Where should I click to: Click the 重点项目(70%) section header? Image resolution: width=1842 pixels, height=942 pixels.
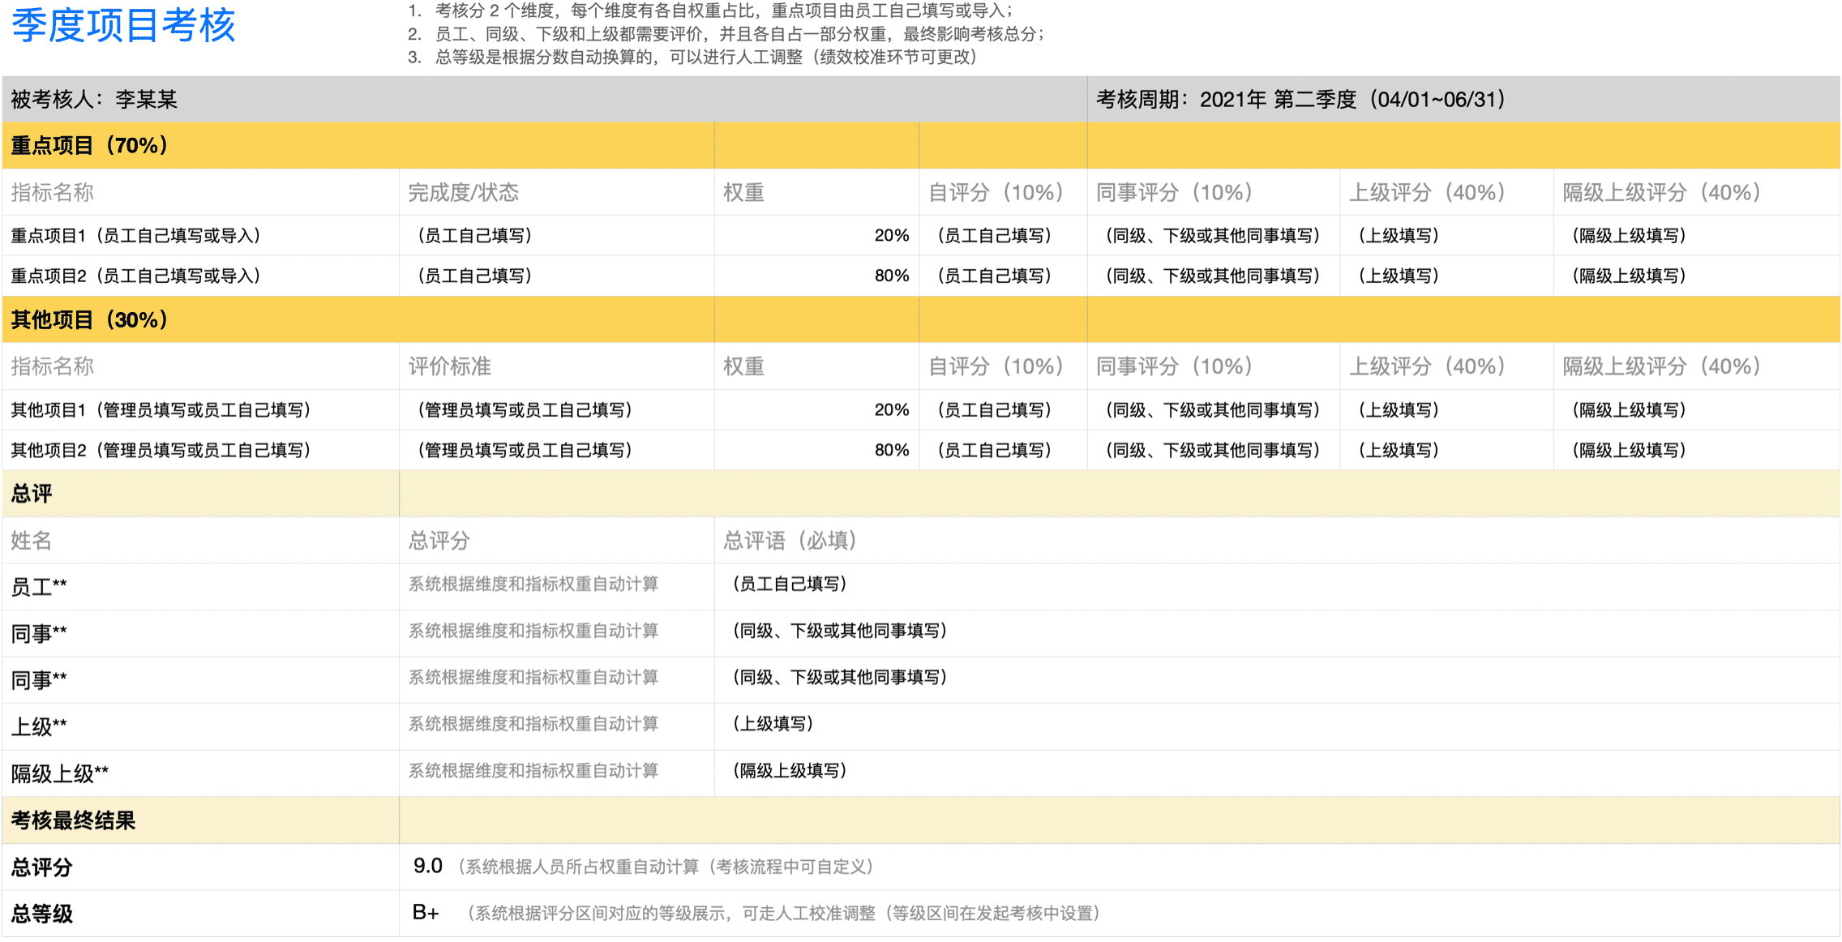(358, 145)
